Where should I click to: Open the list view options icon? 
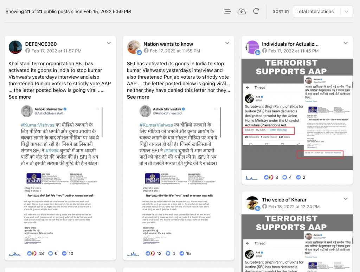227,12
